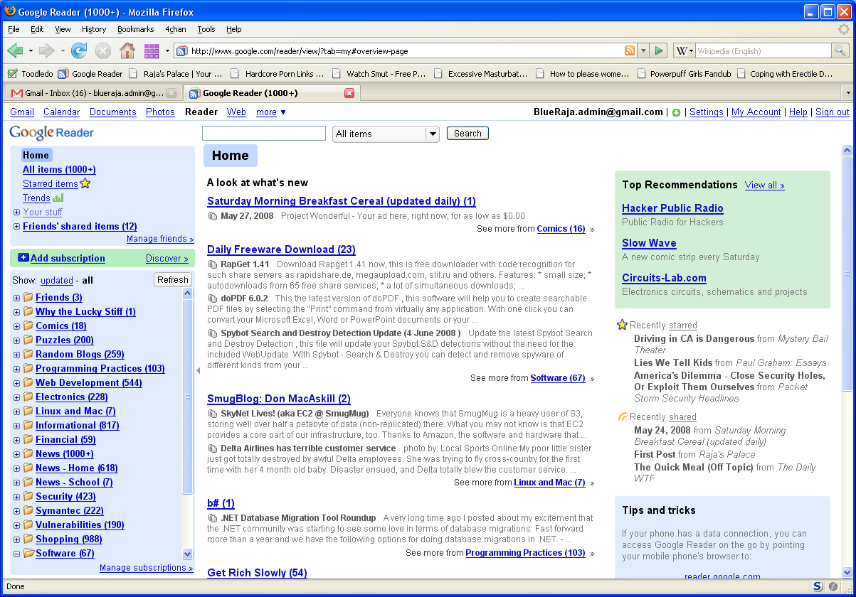Sign out of the account
The width and height of the screenshot is (856, 597).
[x=833, y=112]
